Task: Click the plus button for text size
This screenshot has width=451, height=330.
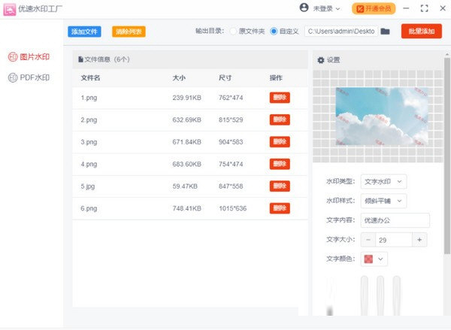Action: pos(419,240)
